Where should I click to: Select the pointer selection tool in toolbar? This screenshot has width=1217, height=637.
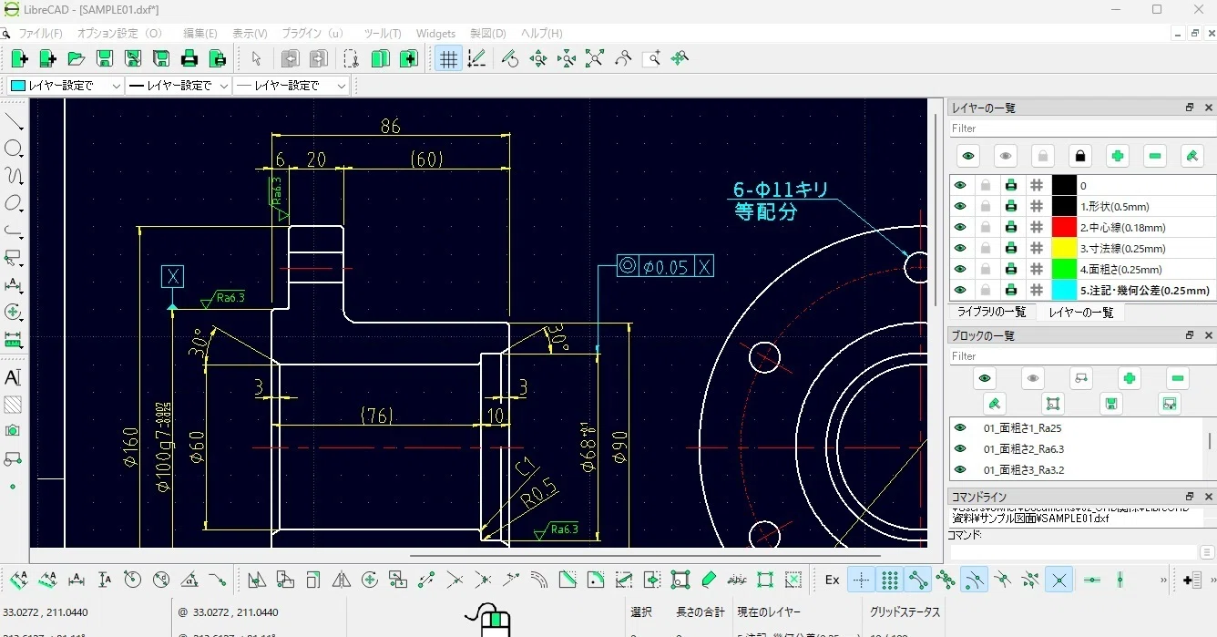(x=256, y=59)
